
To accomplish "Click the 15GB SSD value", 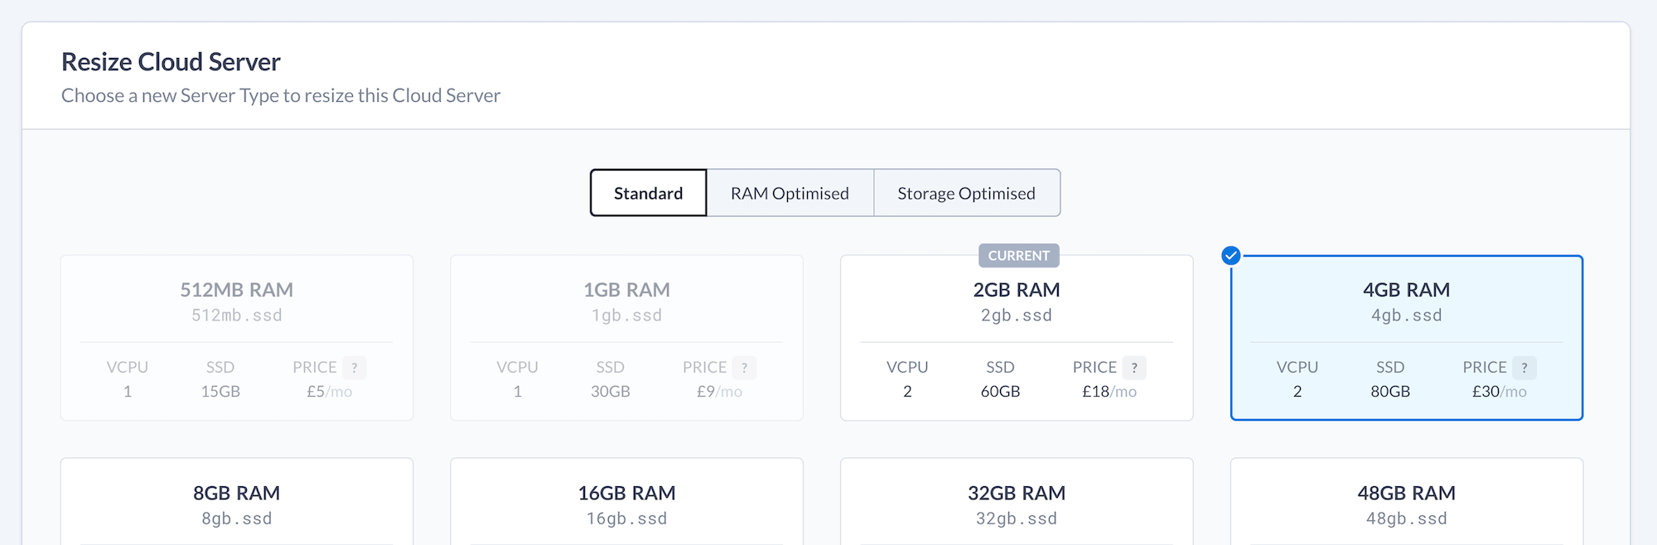I will 220,392.
